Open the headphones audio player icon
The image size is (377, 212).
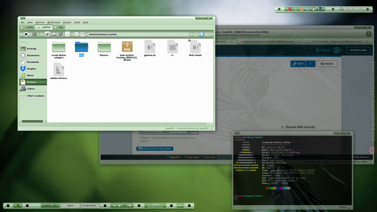341,9
